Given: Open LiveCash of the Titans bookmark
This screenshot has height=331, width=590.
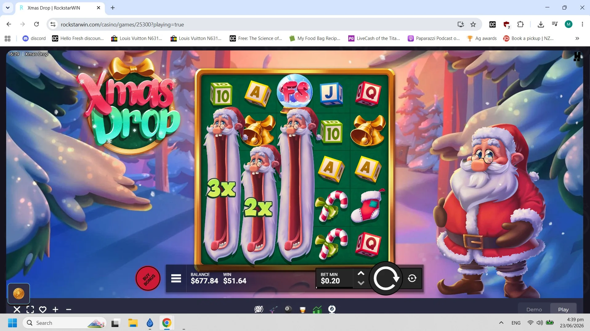Looking at the screenshot, I should pyautogui.click(x=374, y=38).
